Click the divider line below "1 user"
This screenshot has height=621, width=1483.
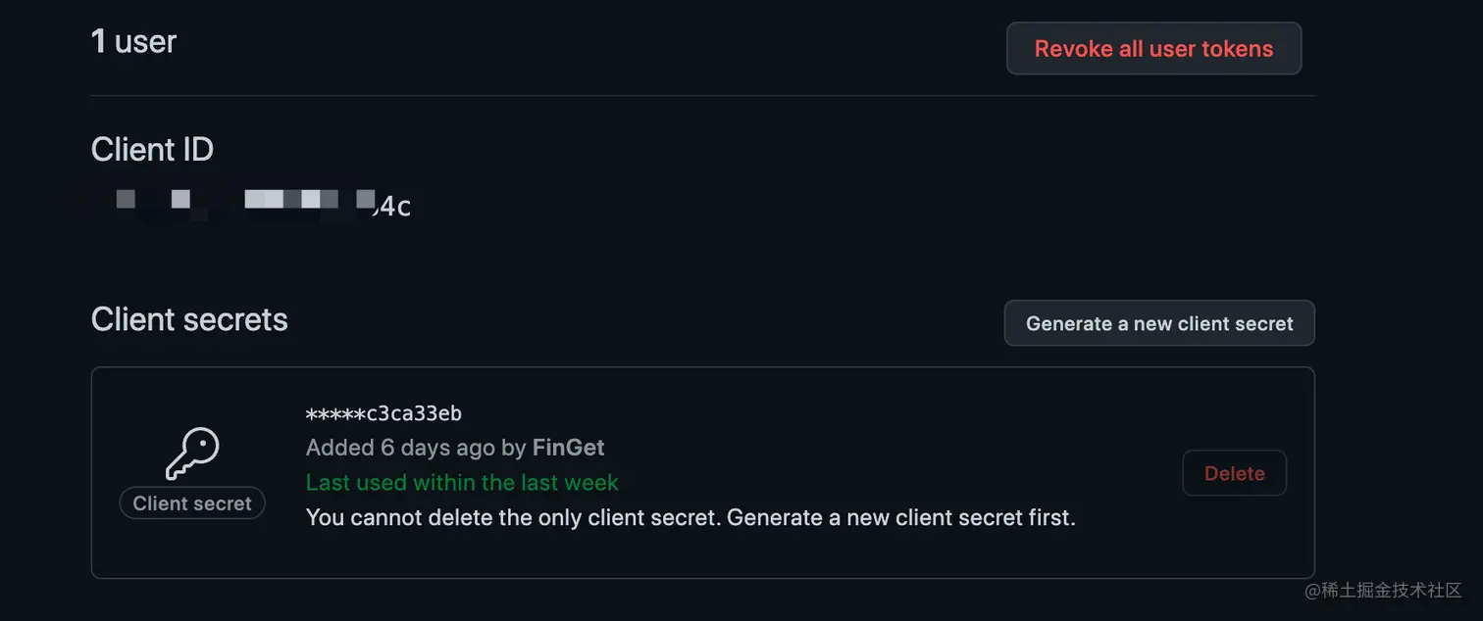(x=702, y=96)
